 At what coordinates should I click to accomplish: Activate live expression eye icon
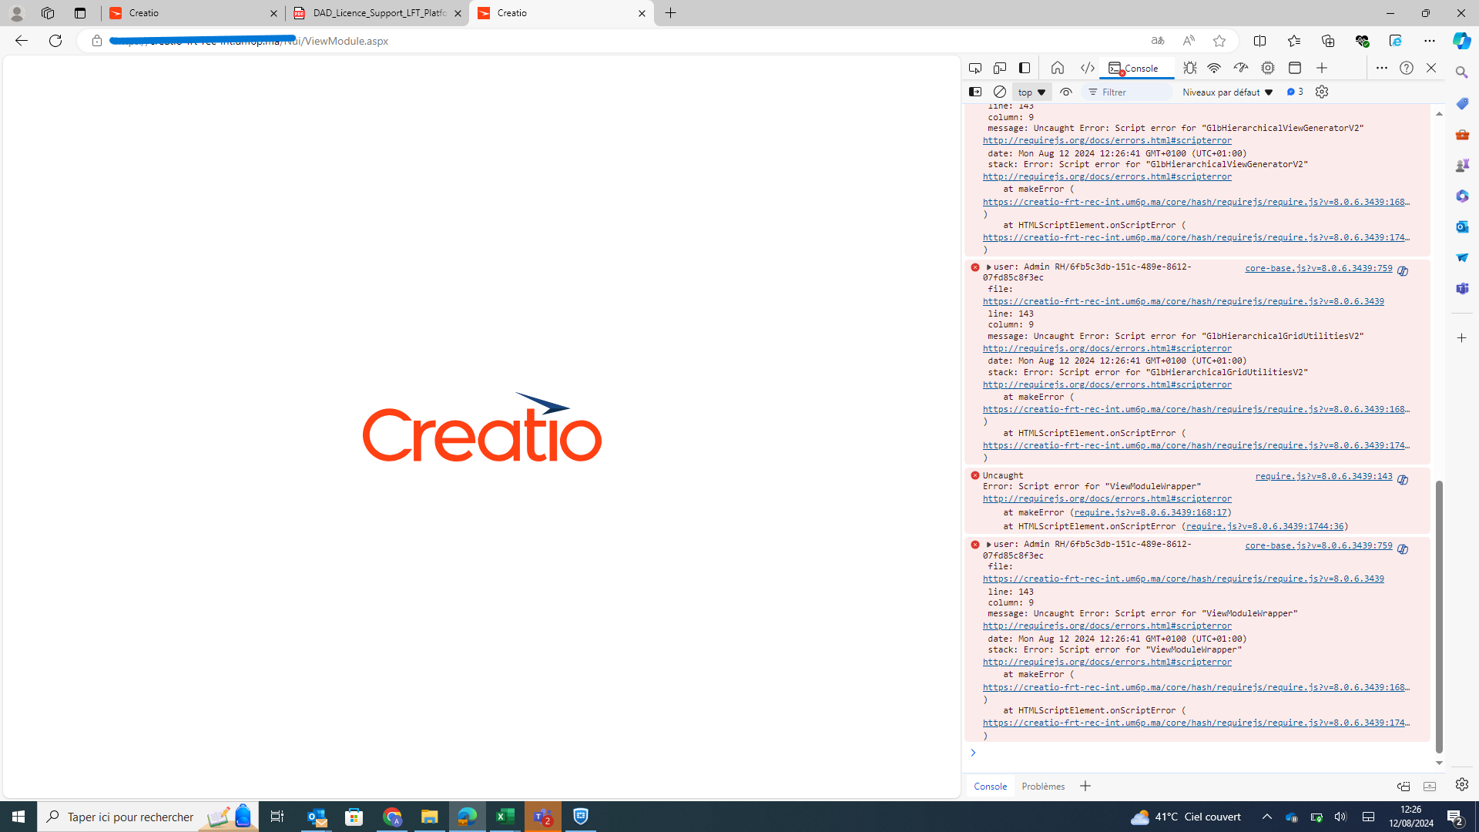tap(1066, 92)
